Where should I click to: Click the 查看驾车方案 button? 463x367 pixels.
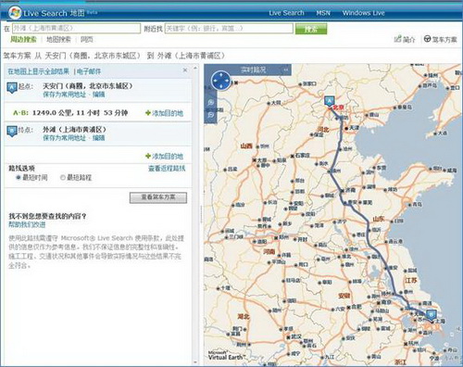[158, 197]
